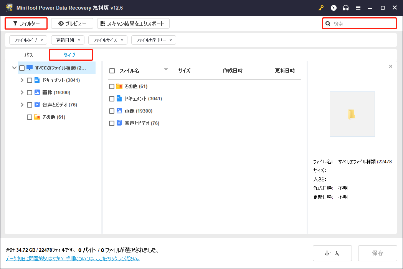
Task: Click the 検索 search input field
Action: tap(363, 23)
